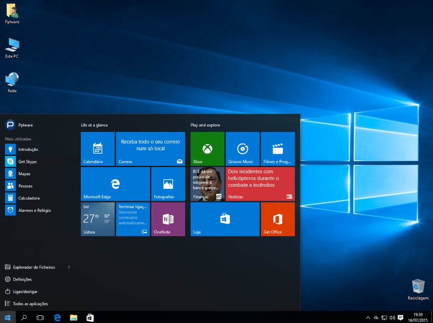Open the Loja store tile
Screen dimensions: 433x323
coord(225,219)
